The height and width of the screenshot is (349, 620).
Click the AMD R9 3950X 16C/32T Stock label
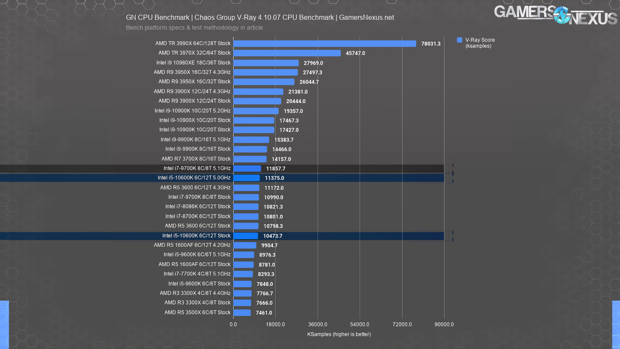tap(194, 81)
